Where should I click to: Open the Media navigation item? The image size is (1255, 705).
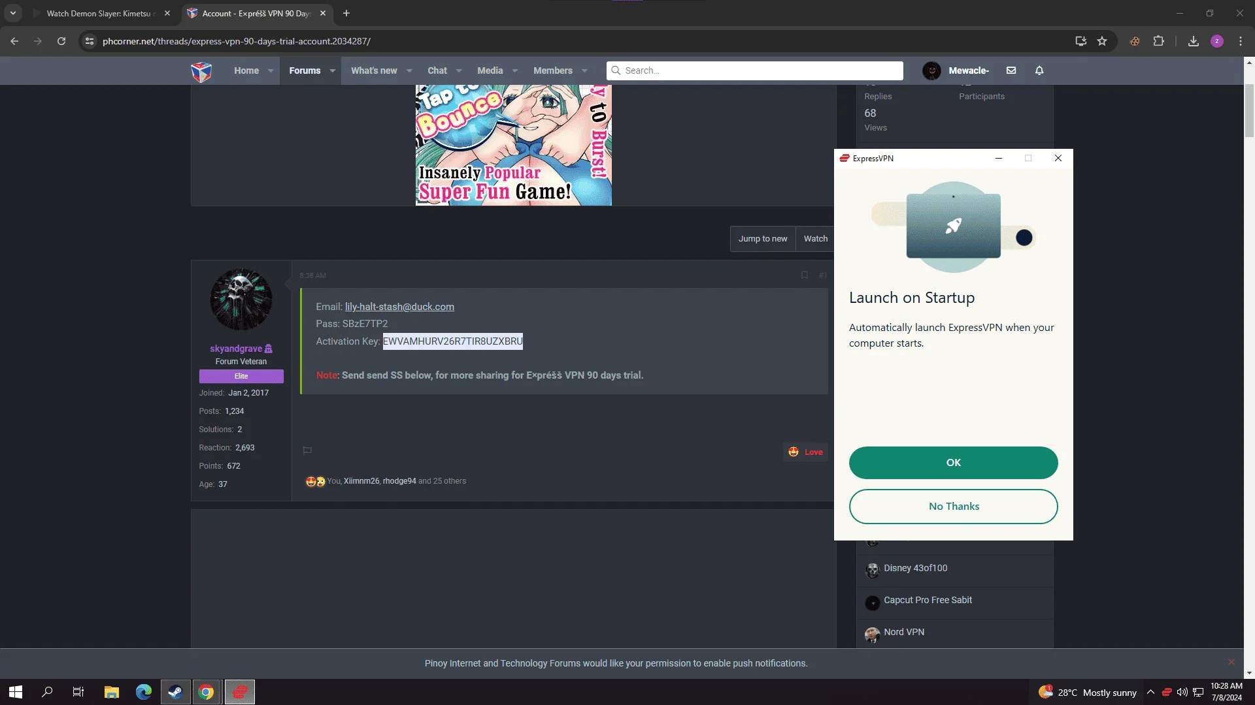490,70
